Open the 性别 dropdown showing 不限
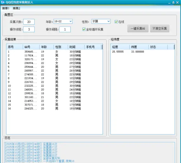The image size is (181, 163). pos(101,22)
